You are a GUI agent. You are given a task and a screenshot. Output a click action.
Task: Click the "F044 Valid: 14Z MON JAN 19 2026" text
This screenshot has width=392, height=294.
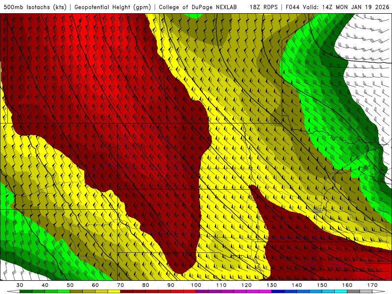point(338,7)
